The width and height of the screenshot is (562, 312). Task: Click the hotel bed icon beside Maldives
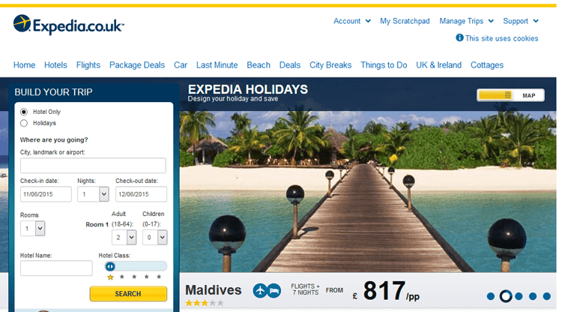[274, 290]
